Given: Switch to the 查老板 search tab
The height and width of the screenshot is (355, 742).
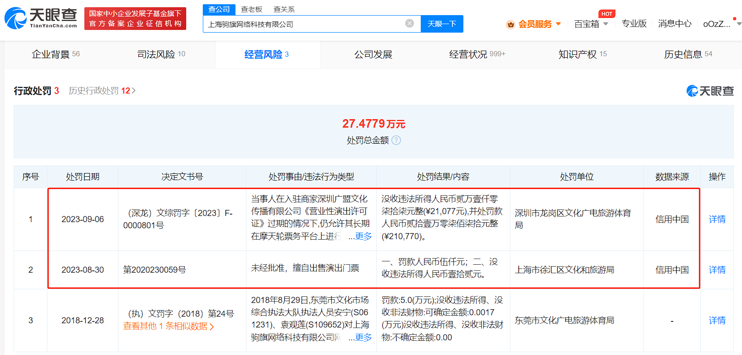Looking at the screenshot, I should tap(252, 9).
